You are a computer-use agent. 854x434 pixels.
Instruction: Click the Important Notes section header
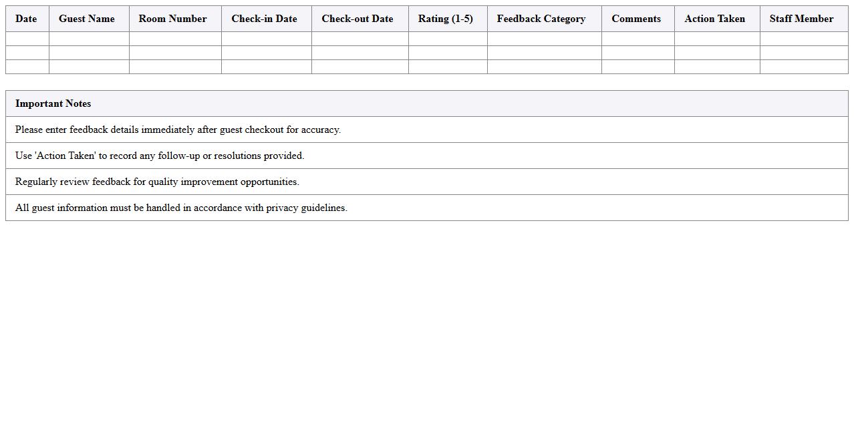[53, 103]
